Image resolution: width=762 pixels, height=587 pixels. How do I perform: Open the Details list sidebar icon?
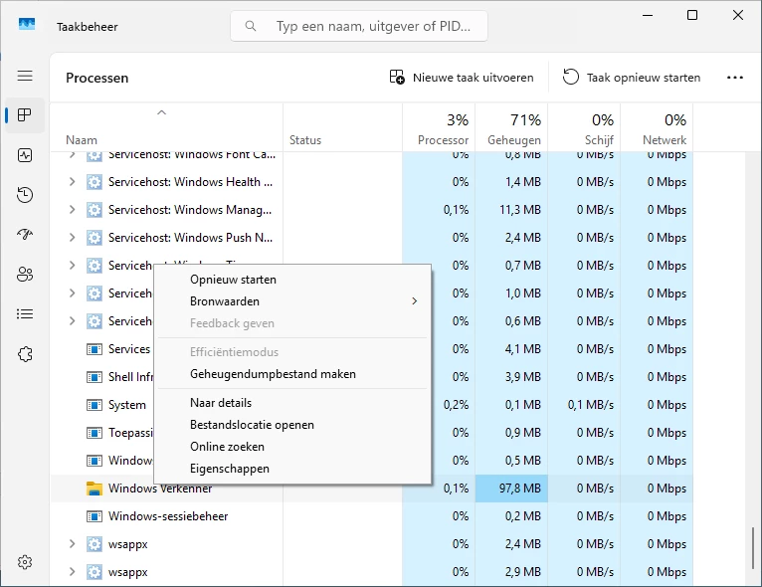coord(25,314)
